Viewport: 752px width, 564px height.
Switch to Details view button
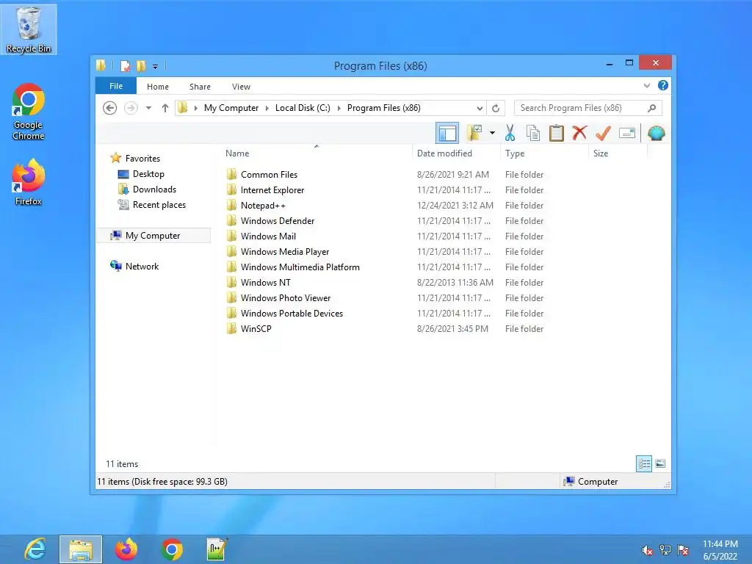point(643,463)
